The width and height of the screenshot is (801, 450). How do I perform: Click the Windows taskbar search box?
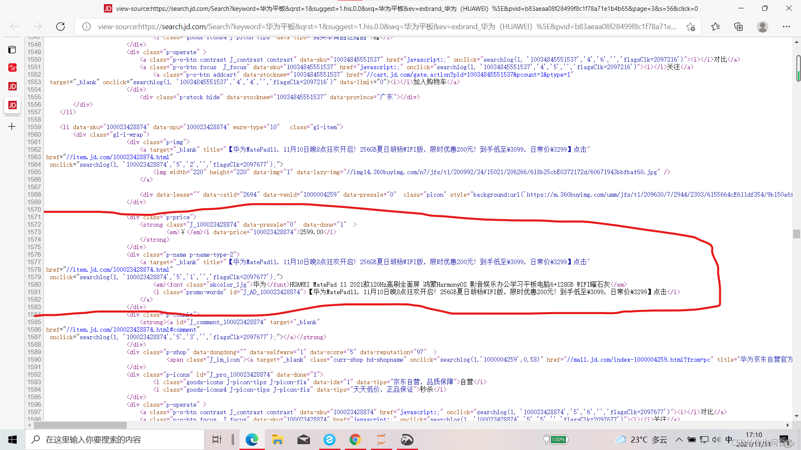tap(115, 440)
